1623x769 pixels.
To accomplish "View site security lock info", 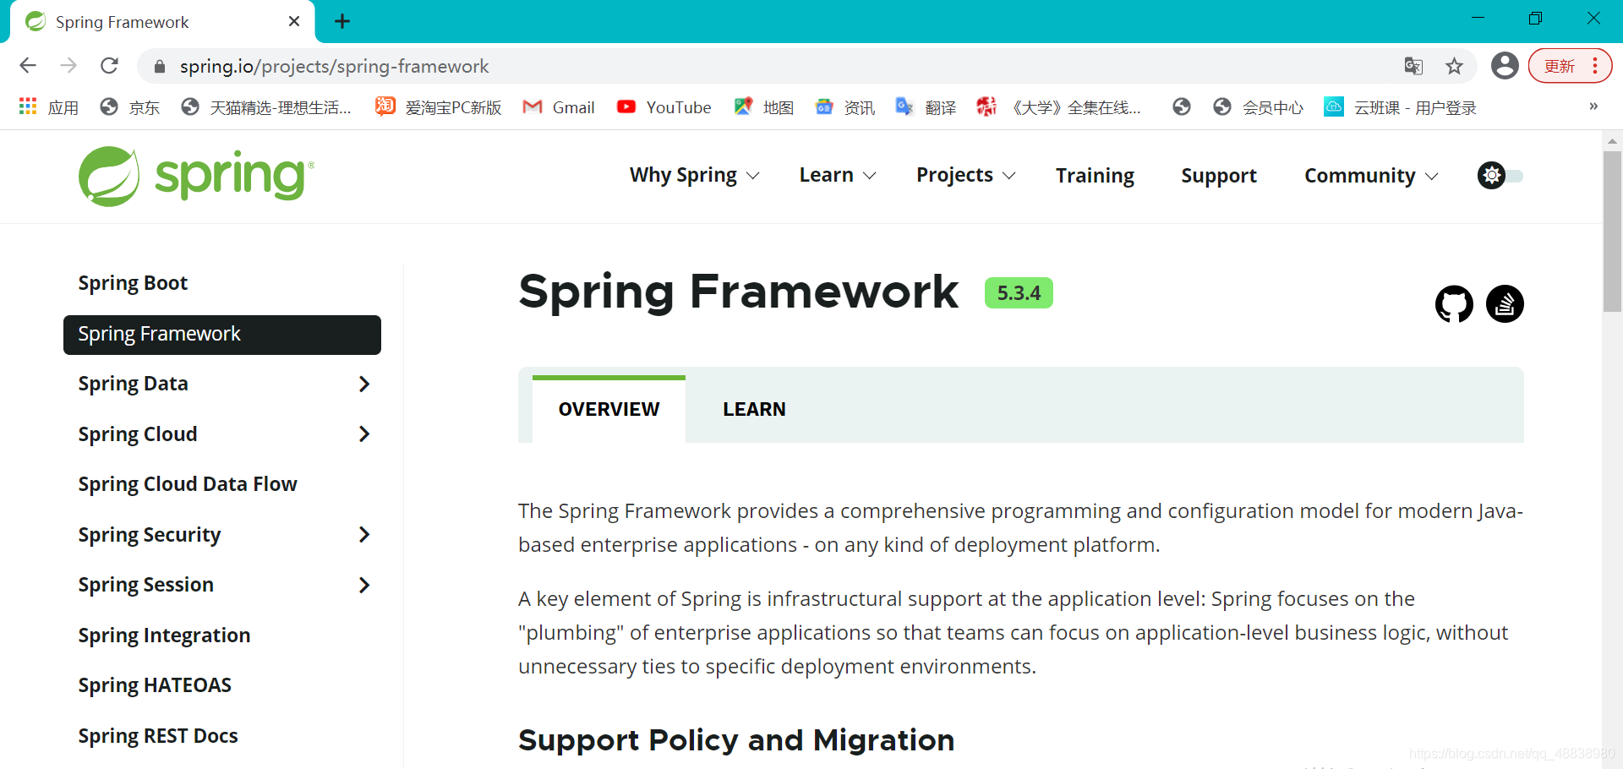I will pyautogui.click(x=160, y=66).
